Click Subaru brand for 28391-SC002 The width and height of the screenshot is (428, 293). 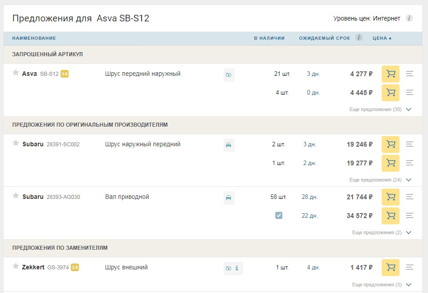point(33,144)
